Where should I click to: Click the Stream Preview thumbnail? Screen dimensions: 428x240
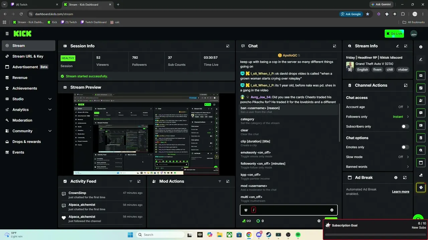[x=146, y=134]
